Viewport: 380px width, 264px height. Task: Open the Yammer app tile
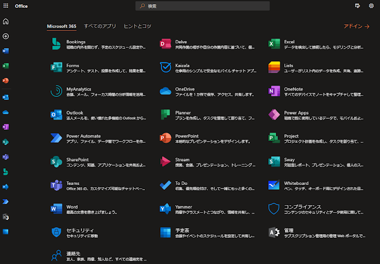point(207,209)
